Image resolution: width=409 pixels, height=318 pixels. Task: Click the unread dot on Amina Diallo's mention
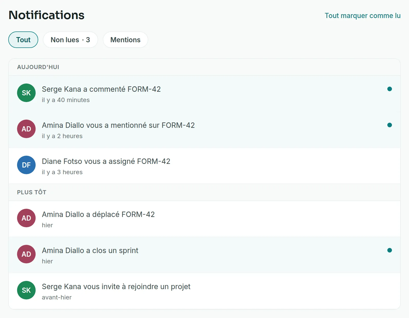point(390,125)
